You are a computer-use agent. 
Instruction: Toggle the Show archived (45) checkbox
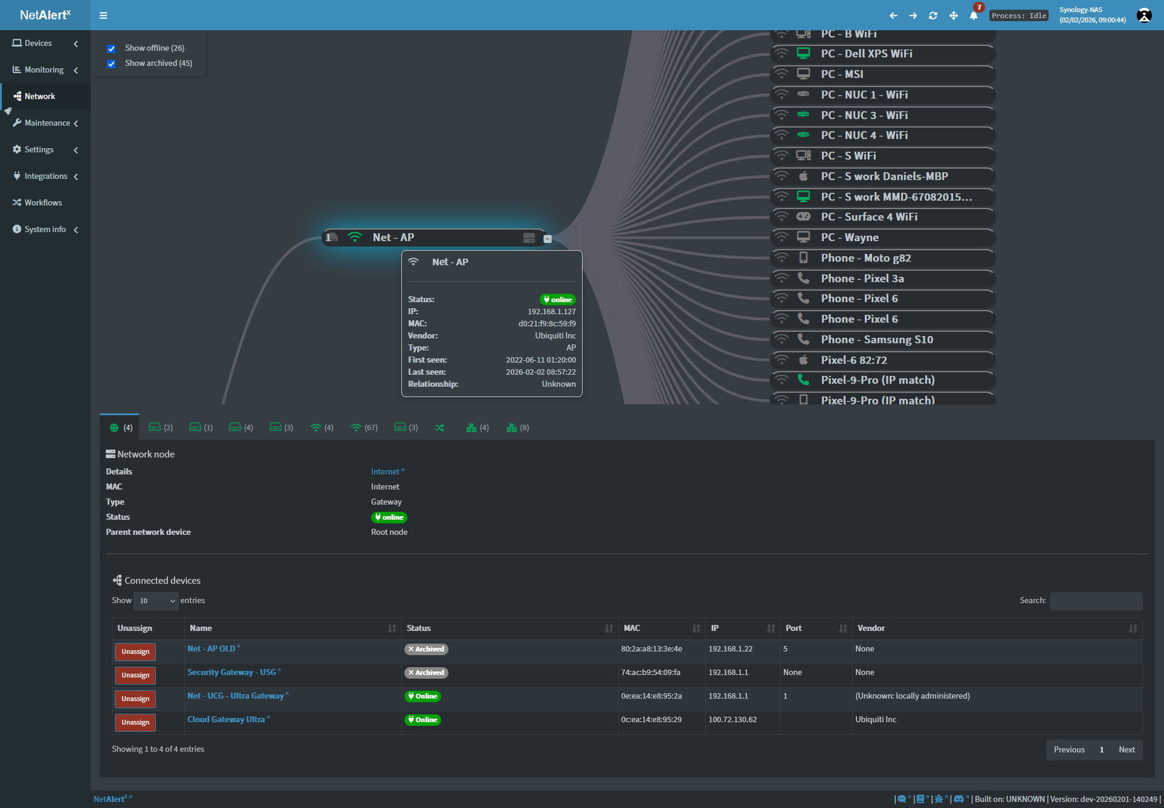click(112, 63)
